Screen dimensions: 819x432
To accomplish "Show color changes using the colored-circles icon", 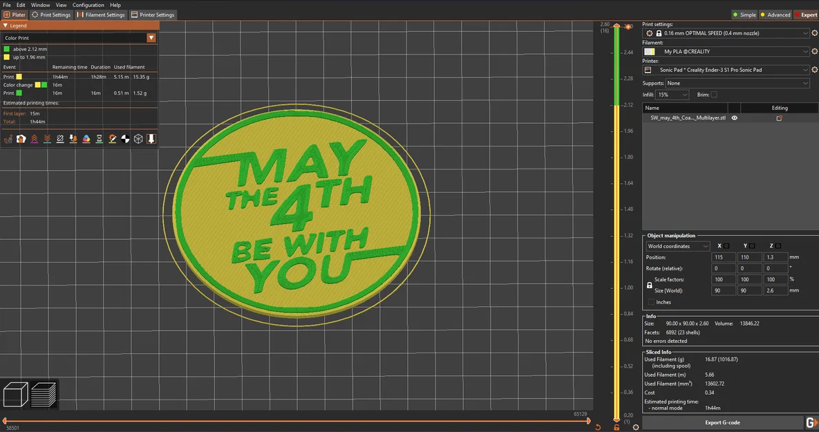I will pos(86,138).
